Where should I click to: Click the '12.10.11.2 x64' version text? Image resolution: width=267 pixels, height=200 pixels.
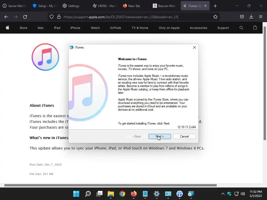[186, 127]
